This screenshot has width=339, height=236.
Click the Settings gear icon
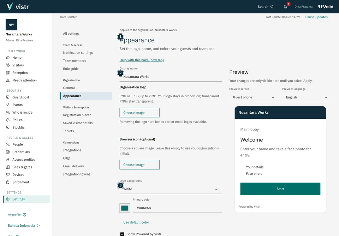click(x=8, y=199)
